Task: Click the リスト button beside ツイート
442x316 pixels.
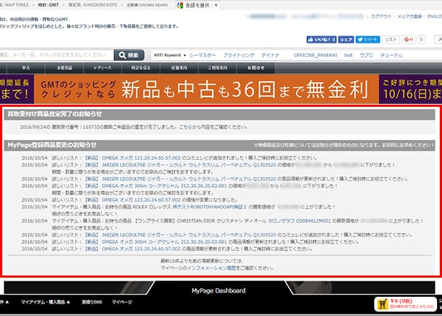Action: pos(390,40)
